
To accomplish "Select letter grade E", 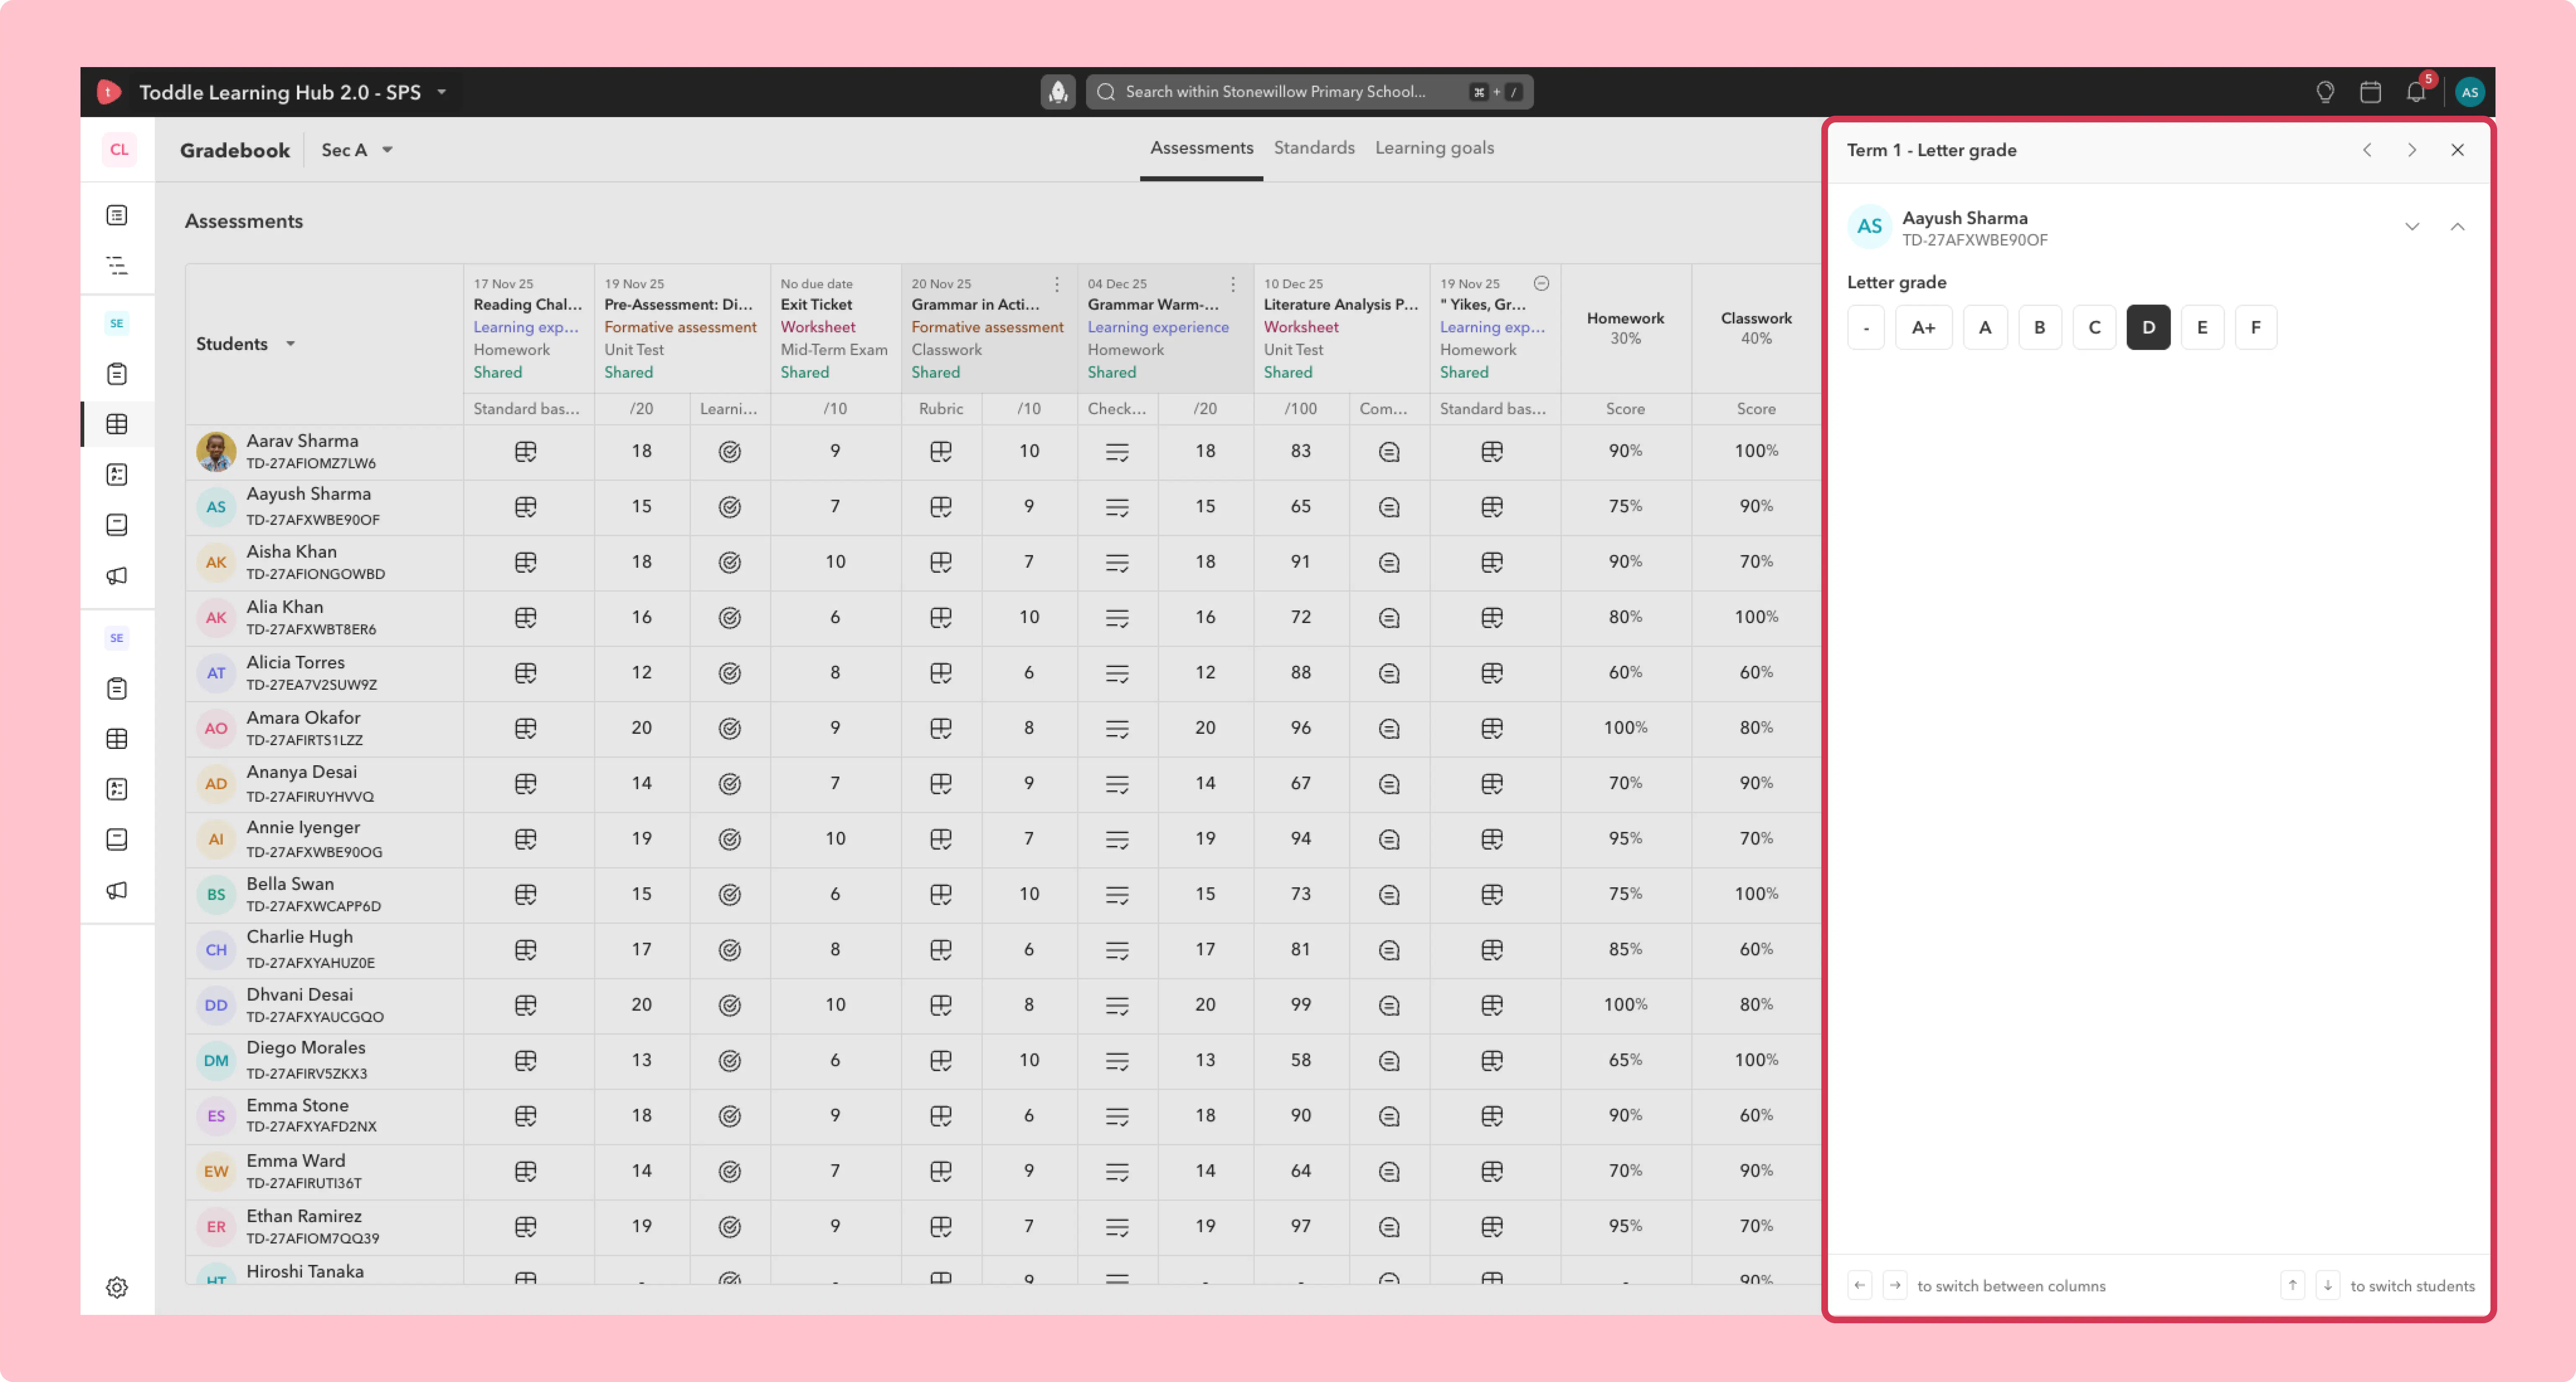I will 2202,327.
